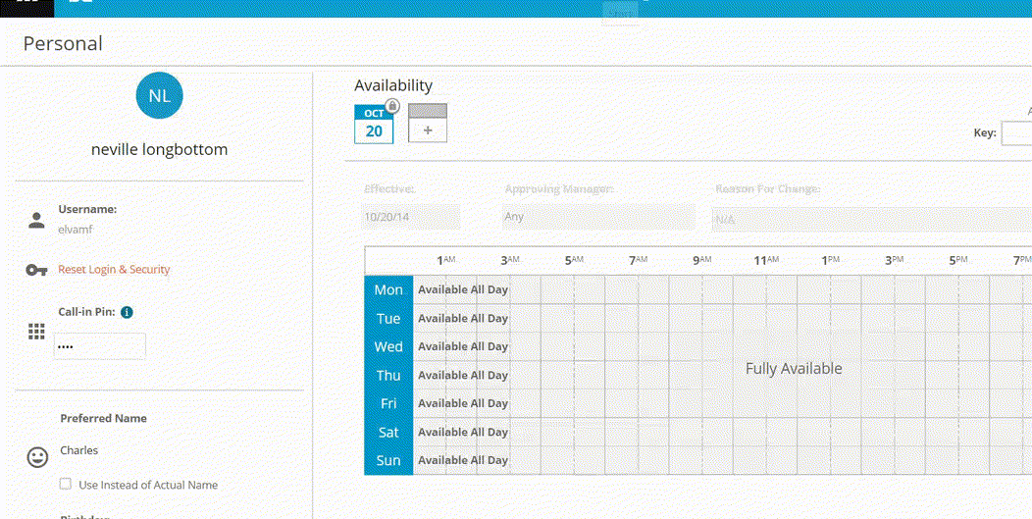Select the Sun row header
The height and width of the screenshot is (519, 1032).
[388, 460]
